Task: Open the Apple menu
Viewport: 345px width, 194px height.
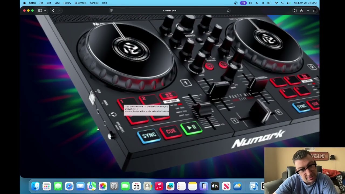Action: pos(24,3)
